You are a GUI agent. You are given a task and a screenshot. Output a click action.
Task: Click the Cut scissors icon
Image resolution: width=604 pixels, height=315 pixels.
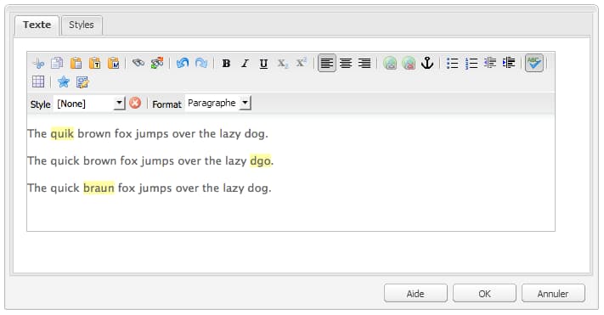(x=38, y=63)
